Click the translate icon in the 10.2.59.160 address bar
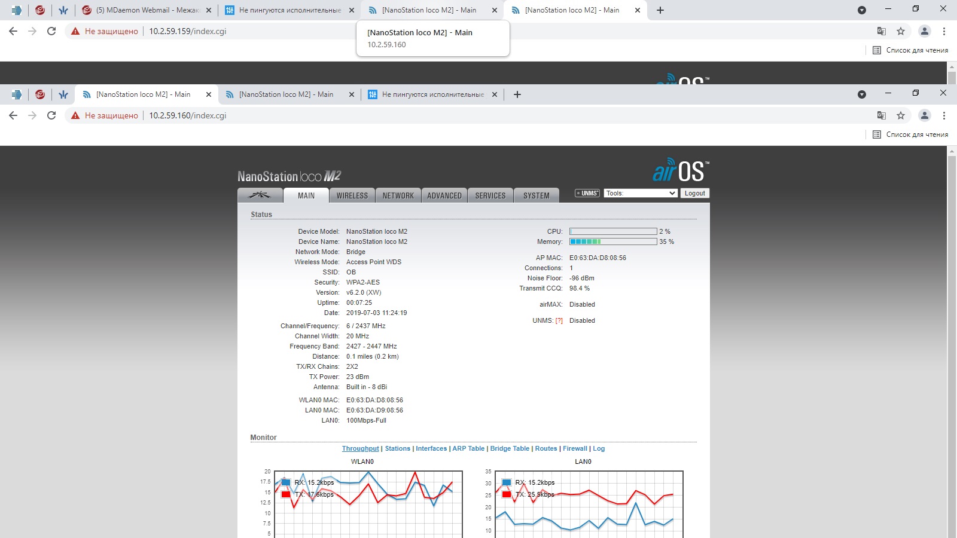957x538 pixels. click(x=881, y=115)
